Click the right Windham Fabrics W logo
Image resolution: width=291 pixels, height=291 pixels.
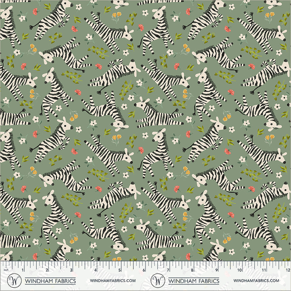coord(158,281)
